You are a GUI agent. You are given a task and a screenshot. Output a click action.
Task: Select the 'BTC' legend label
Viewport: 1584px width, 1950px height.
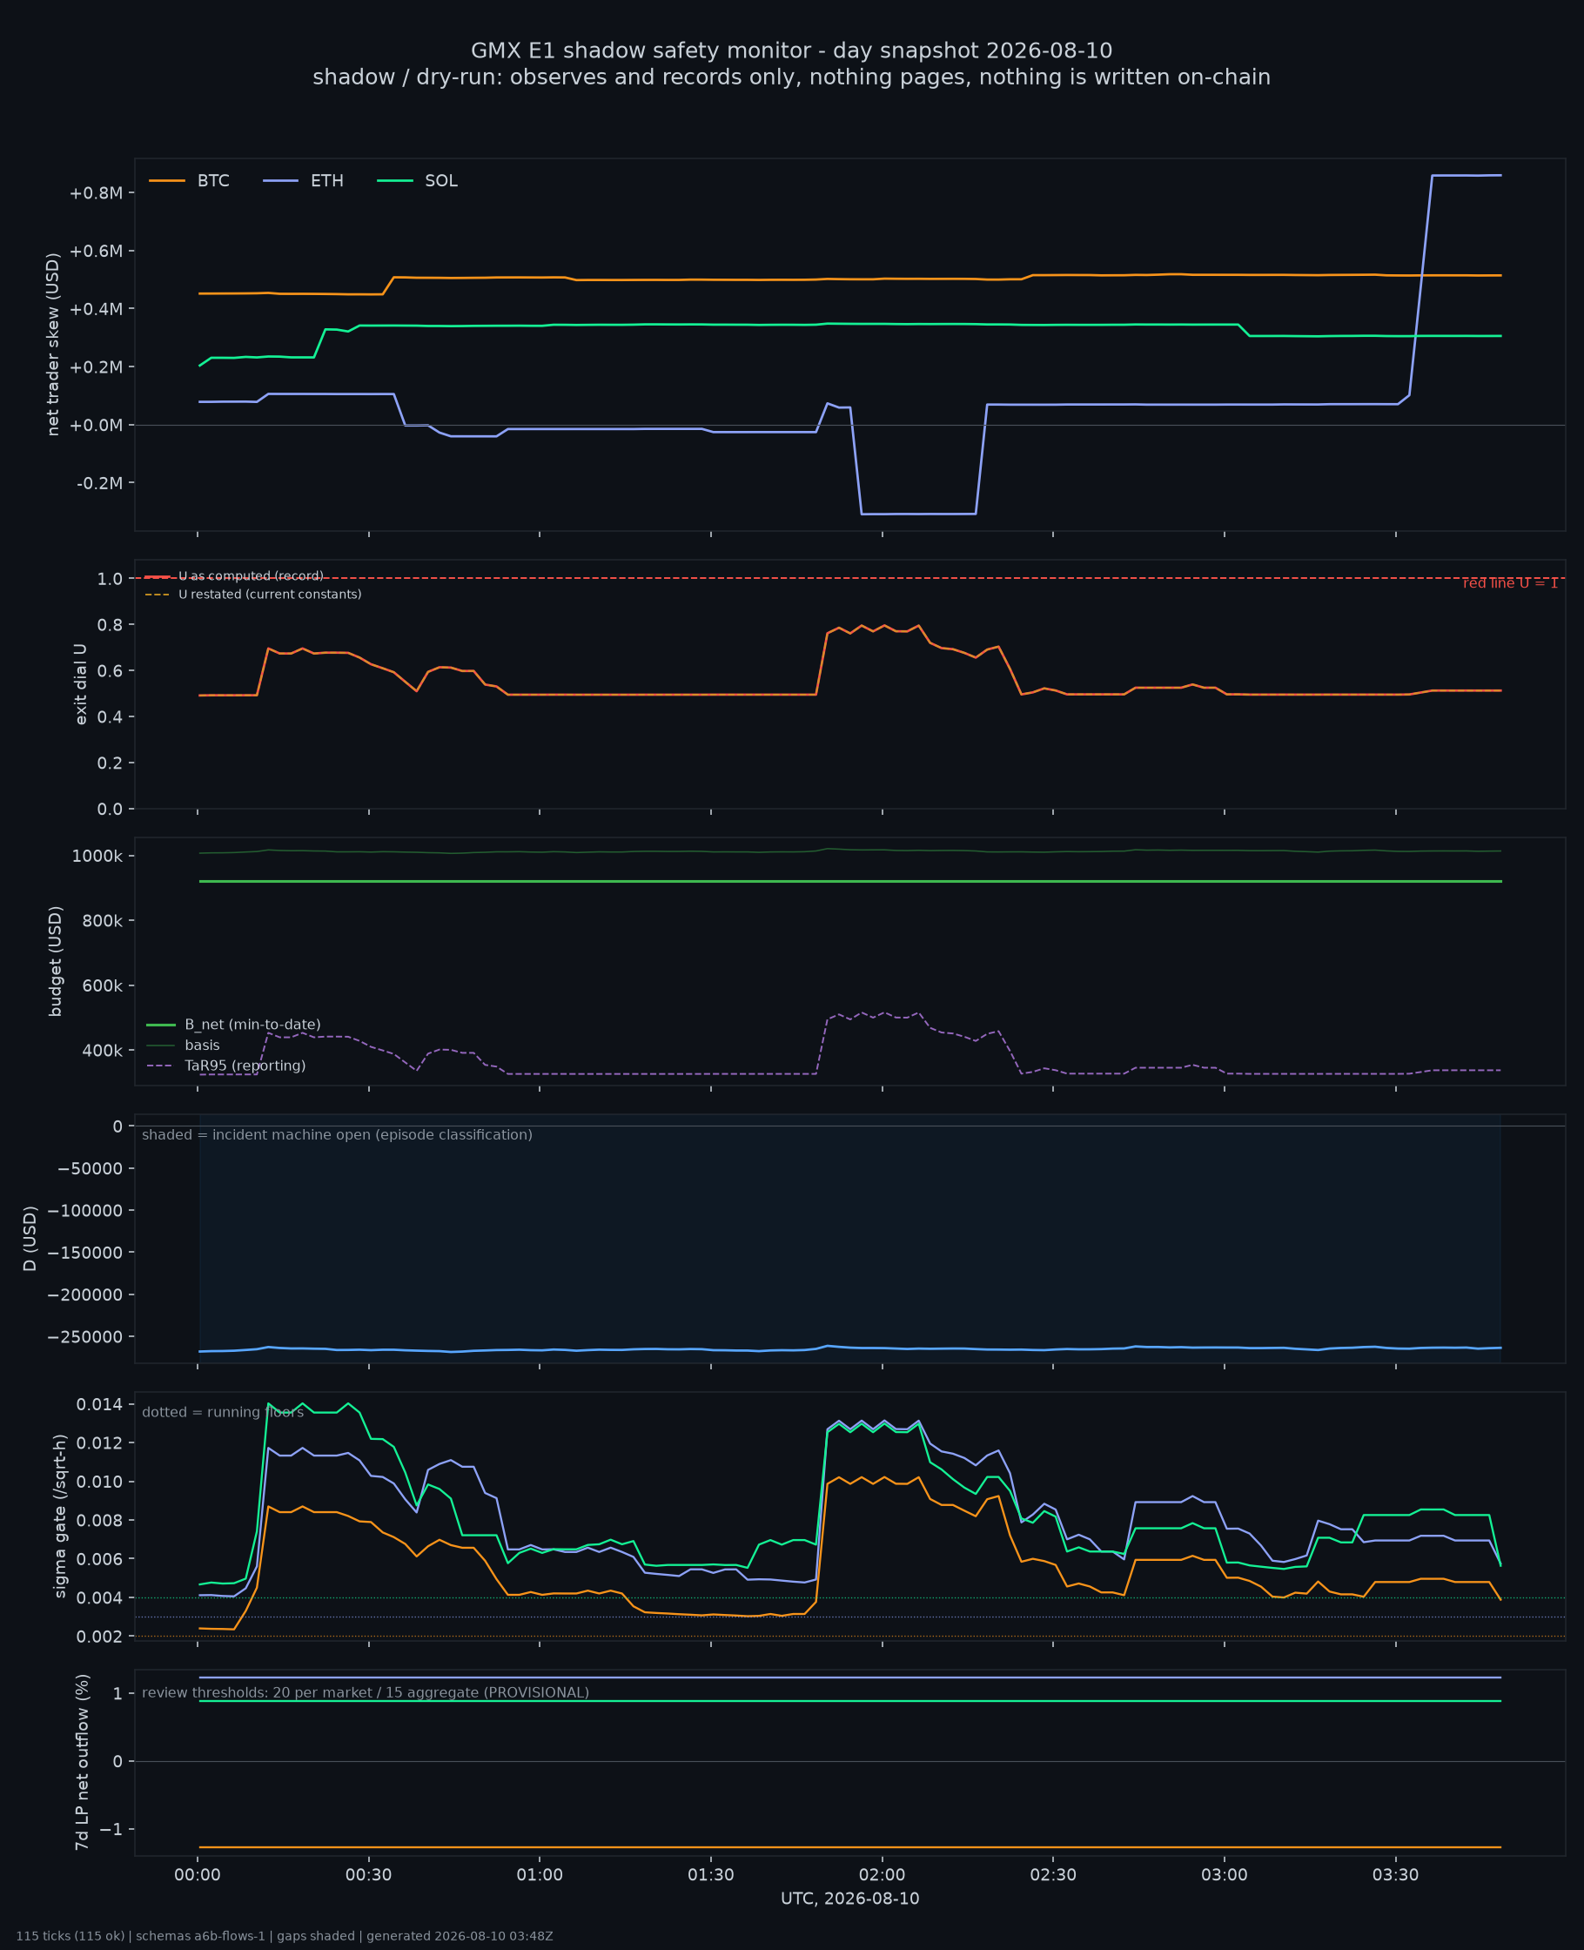(213, 181)
